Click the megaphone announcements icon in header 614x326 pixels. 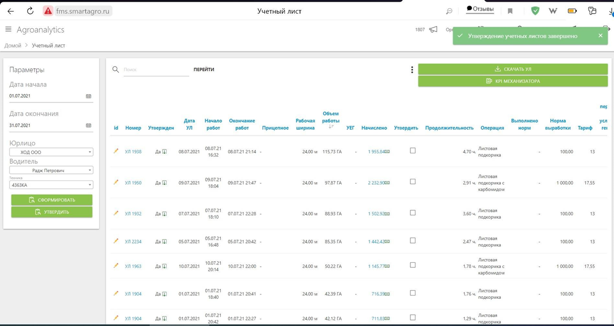433,30
